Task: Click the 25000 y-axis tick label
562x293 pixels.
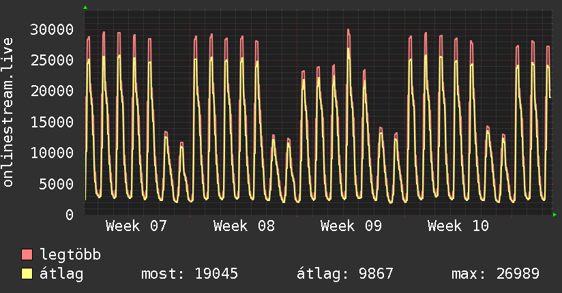Action: tap(52, 60)
